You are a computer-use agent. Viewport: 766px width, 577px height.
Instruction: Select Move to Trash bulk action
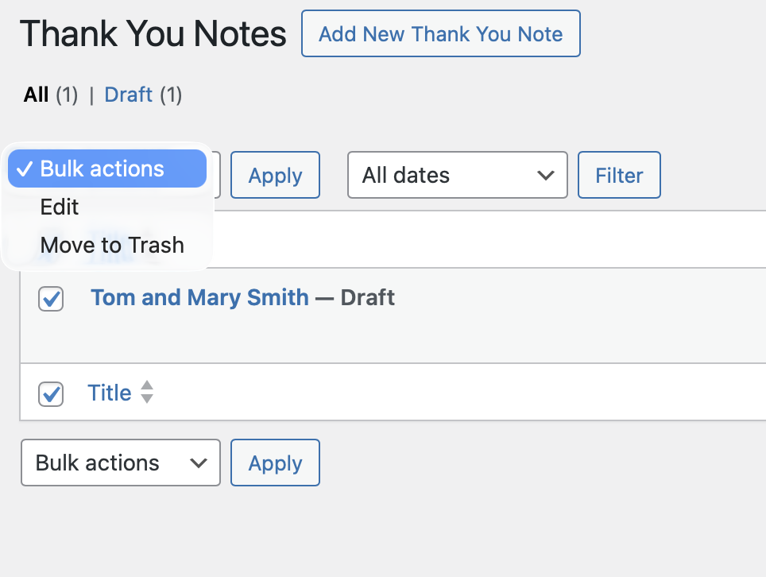tap(112, 245)
